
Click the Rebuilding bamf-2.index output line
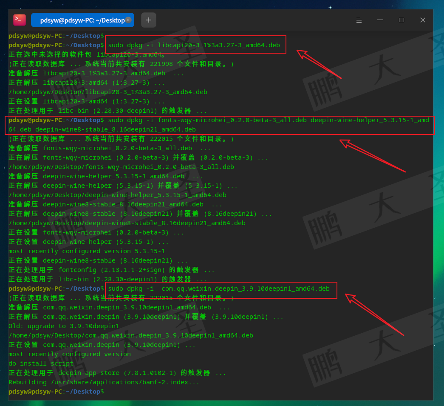[104, 382]
